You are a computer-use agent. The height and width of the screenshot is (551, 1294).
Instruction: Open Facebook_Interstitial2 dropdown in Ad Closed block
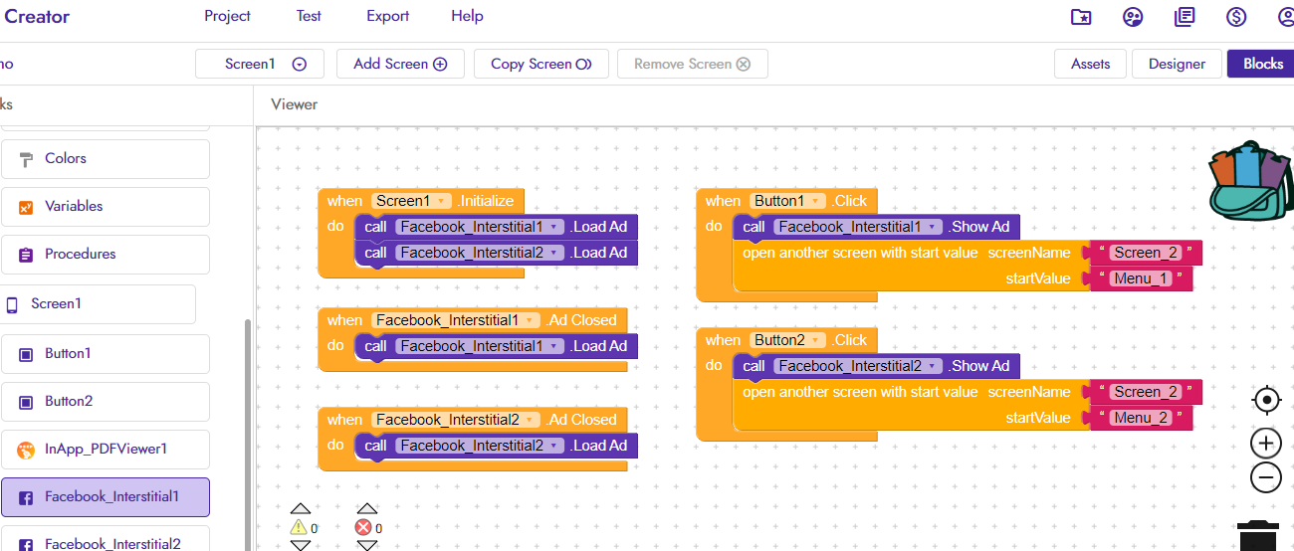(x=530, y=420)
